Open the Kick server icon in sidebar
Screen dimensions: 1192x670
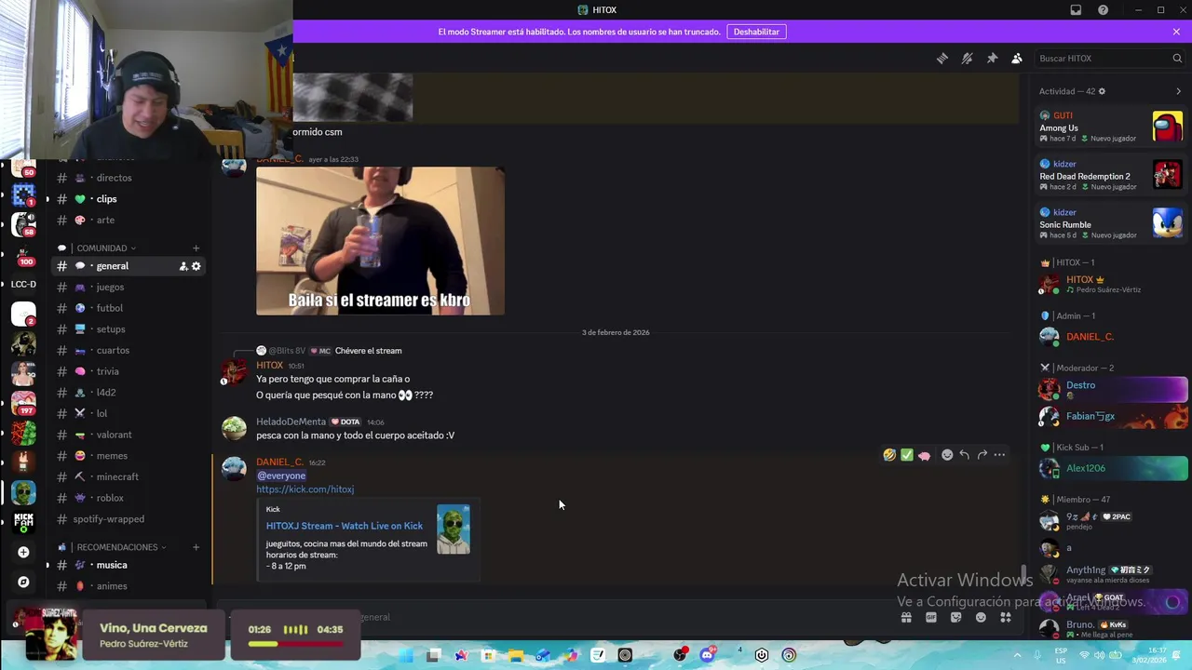23,522
